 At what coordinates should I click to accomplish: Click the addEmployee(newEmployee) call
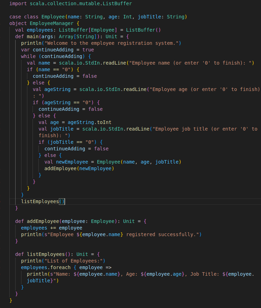click(x=79, y=168)
